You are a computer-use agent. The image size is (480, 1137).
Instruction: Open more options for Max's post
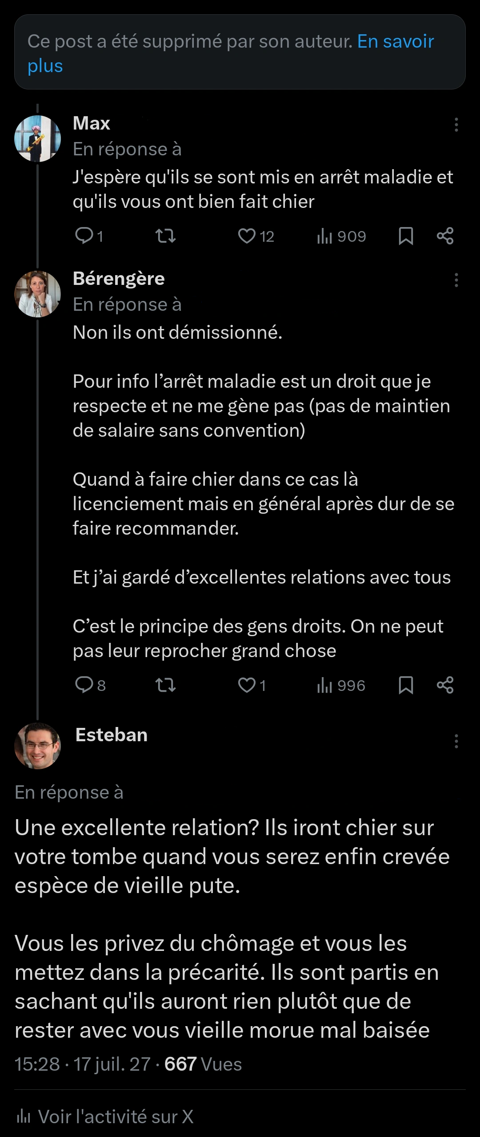[456, 125]
